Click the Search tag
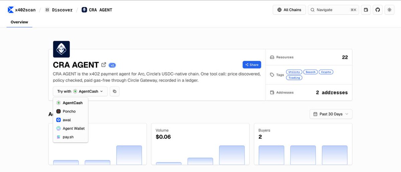The image size is (401, 172). pos(310,72)
